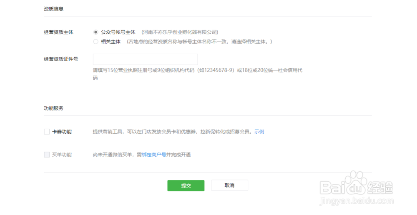The width and height of the screenshot is (417, 215).
Task: Select the 公众号帐号主体 radio button
Action: coord(96,32)
